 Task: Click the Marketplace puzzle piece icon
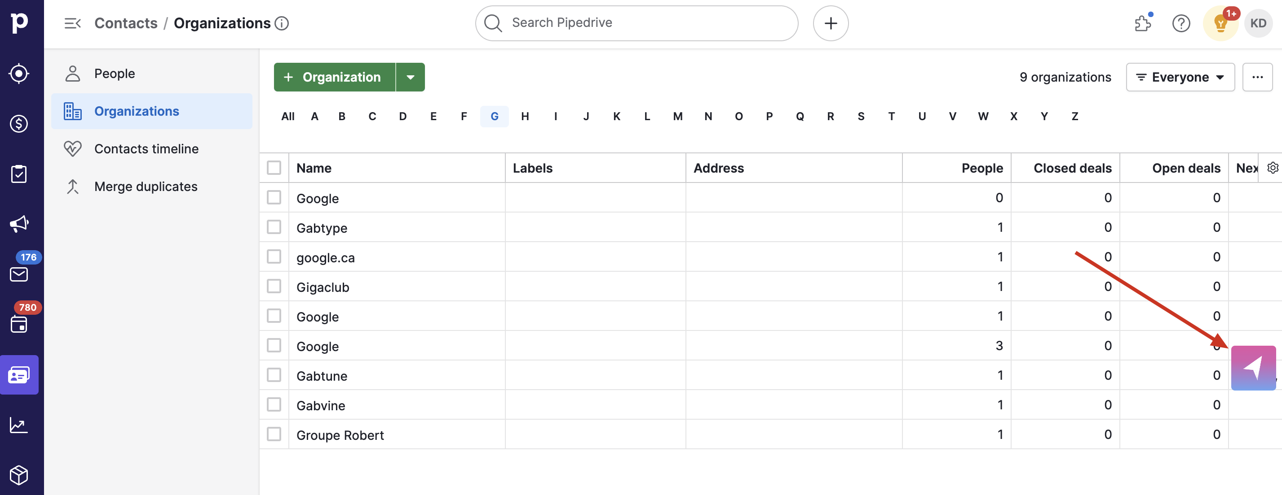1142,23
